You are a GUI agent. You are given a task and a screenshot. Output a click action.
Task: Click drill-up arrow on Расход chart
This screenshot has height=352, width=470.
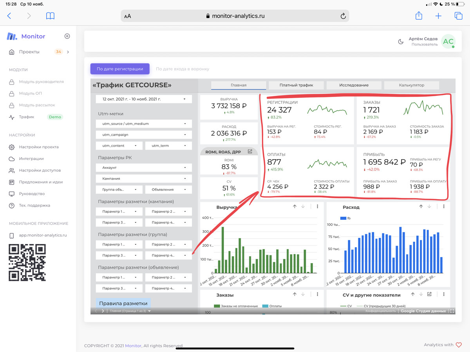(421, 207)
